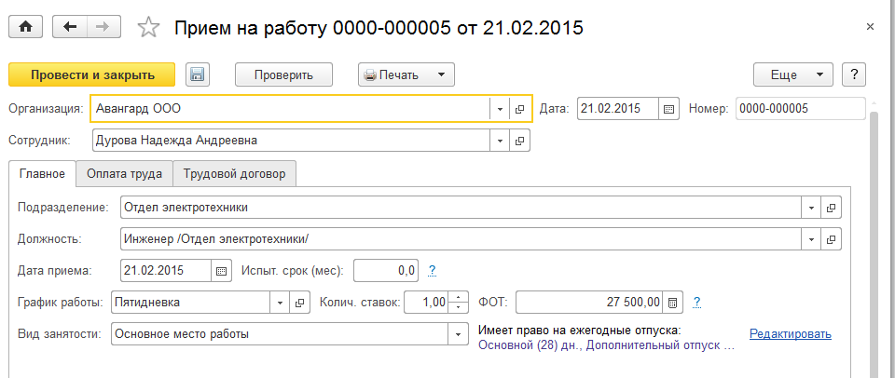Expand the Вид занятости dropdown
Image resolution: width=895 pixels, height=378 pixels.
(x=457, y=333)
